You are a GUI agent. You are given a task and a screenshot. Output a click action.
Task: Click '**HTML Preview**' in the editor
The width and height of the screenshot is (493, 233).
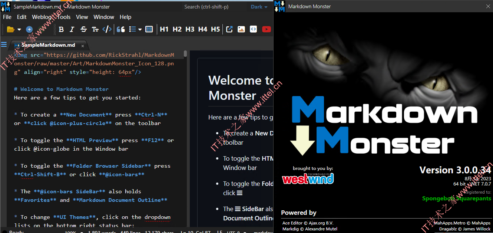pyautogui.click(x=92, y=140)
